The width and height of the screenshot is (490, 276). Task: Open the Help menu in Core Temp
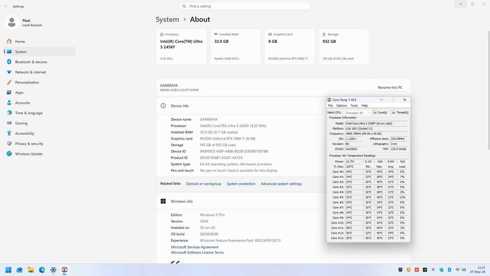[365, 106]
